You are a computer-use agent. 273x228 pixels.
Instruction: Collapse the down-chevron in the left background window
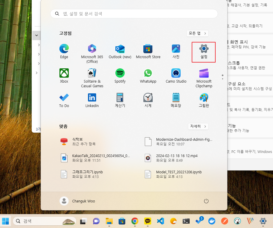pos(36,35)
